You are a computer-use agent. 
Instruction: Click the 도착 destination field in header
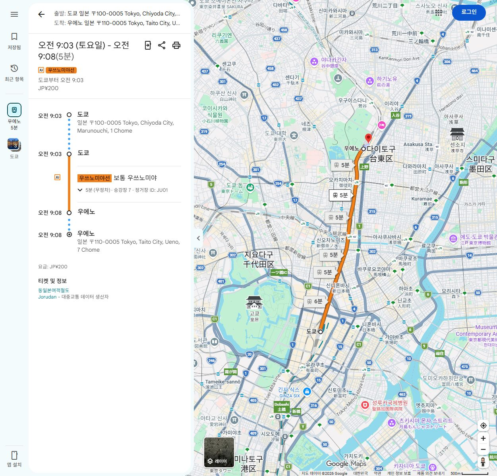click(x=117, y=23)
